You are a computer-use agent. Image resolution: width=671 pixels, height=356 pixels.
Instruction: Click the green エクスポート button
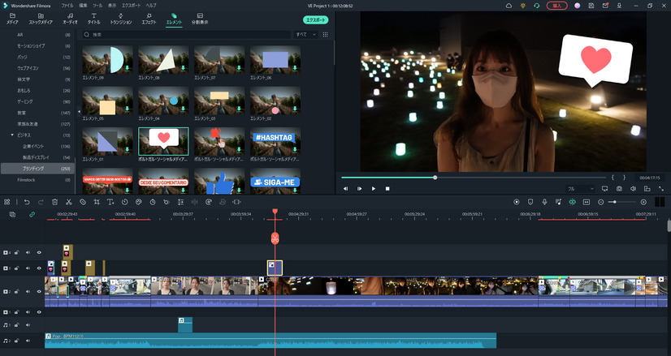[x=316, y=20]
